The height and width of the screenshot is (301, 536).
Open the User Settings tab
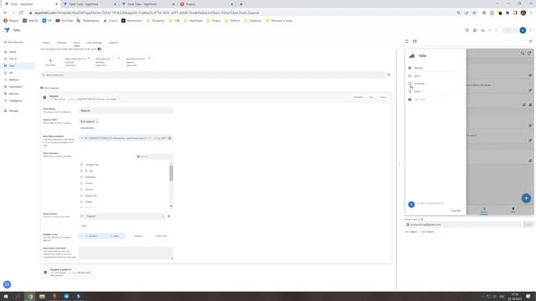[95, 43]
